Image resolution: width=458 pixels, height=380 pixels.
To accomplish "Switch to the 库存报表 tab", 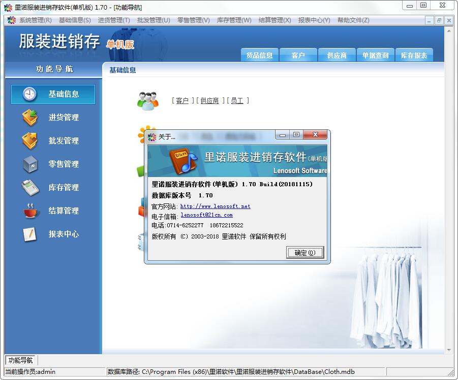I will (414, 55).
